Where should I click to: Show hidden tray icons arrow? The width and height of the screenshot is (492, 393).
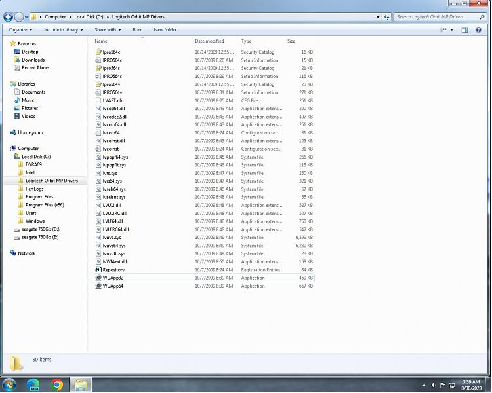pyautogui.click(x=424, y=385)
